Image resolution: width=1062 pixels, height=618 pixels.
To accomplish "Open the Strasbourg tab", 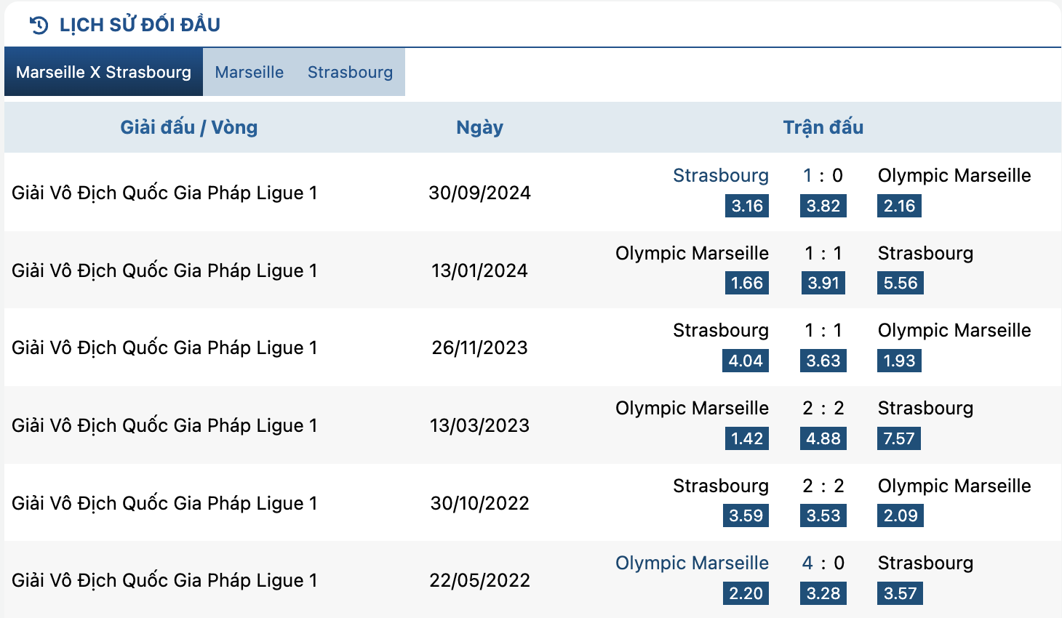I will [x=350, y=72].
